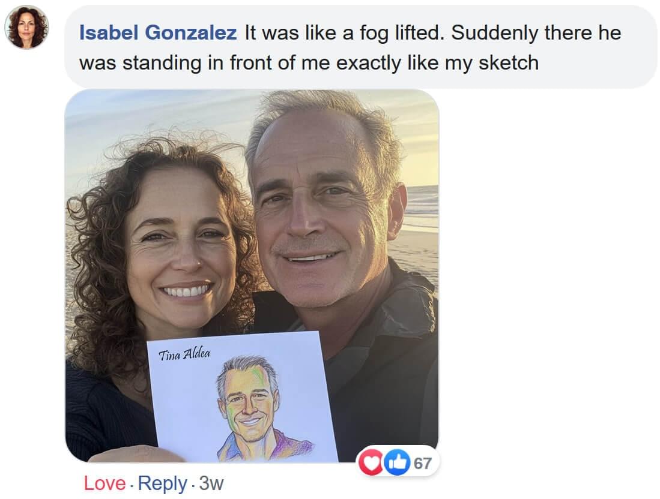Click the blue thumbs-up reaction icon
The image size is (660, 499).
tap(396, 462)
